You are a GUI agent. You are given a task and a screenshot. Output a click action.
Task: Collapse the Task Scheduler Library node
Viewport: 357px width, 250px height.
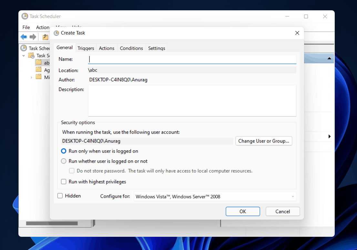point(23,55)
